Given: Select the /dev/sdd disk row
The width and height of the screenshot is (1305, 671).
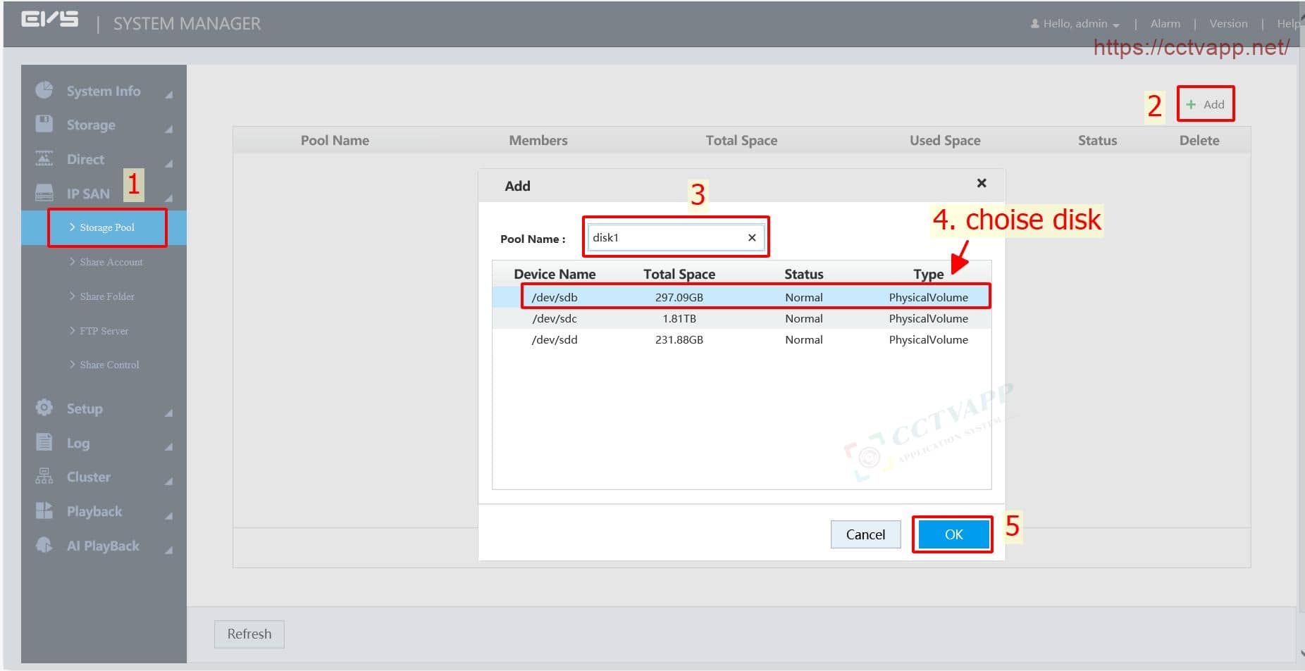Looking at the screenshot, I should [741, 340].
